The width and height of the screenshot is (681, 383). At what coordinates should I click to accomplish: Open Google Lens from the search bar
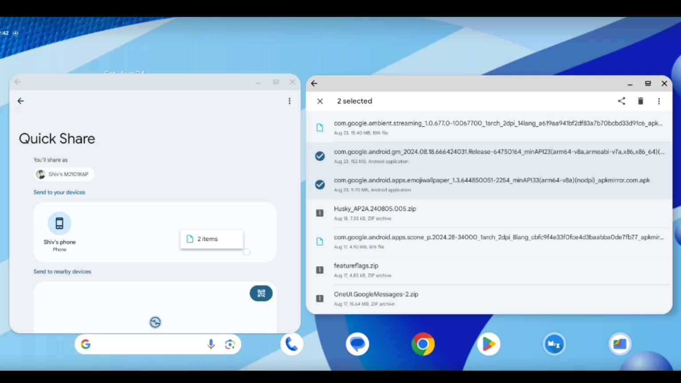(x=230, y=344)
